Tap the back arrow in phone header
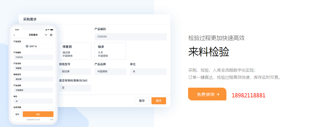Viewport: 312px width, 127px height. point(14,35)
